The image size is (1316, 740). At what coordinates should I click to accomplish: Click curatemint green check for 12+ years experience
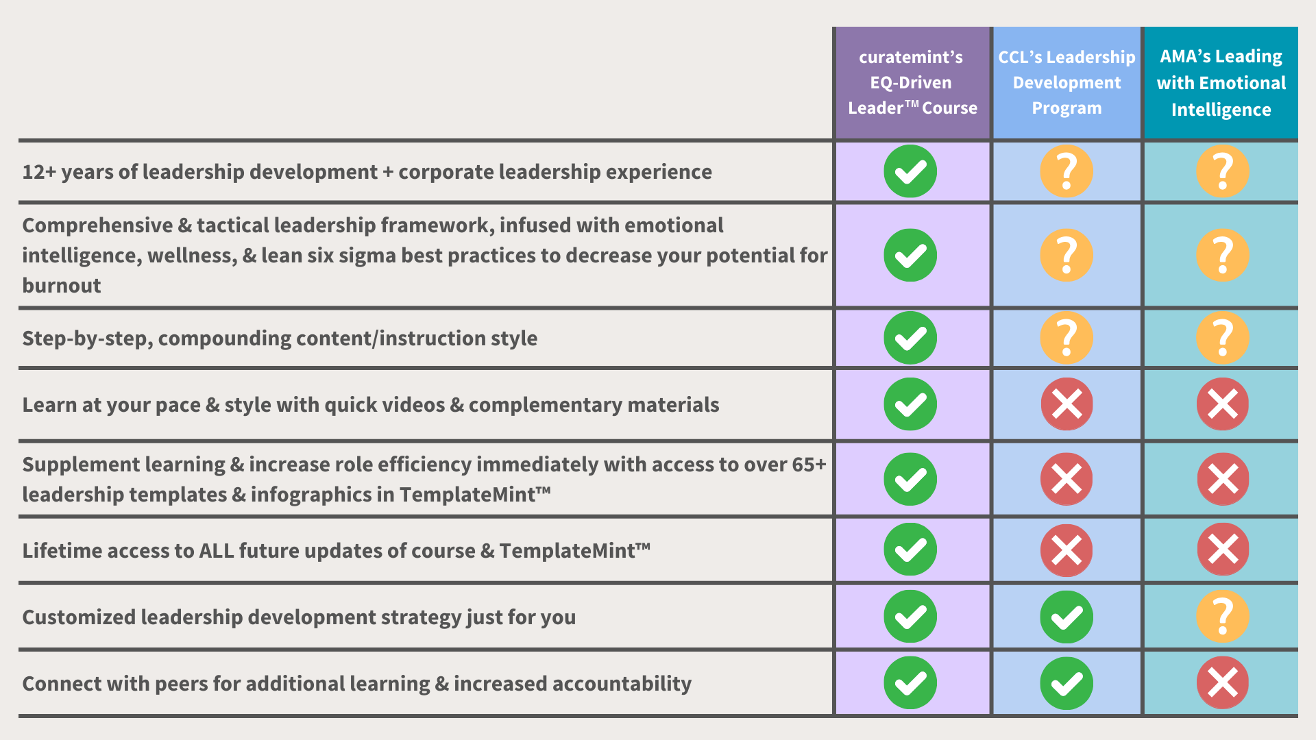[910, 171]
